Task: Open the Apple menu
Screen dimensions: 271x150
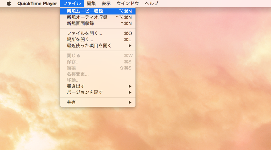Action: click(x=9, y=4)
